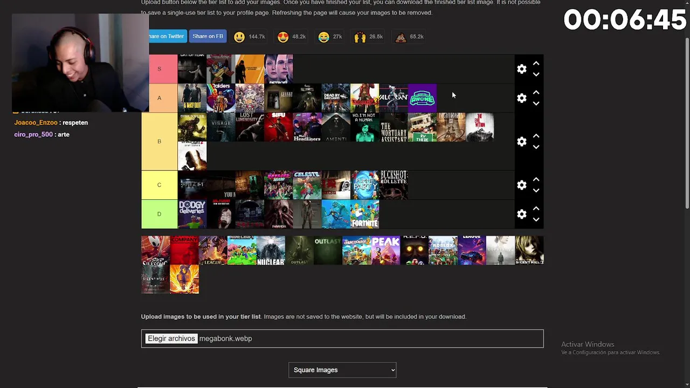
Task: Move the S tier row down with arrow
Action: coord(536,74)
